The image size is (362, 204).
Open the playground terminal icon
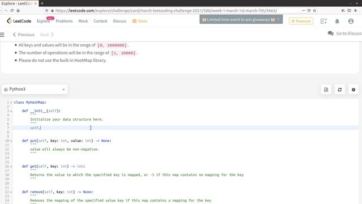(324, 21)
